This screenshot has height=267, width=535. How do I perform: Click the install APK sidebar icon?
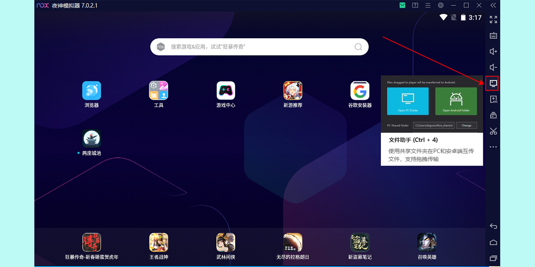tap(493, 99)
